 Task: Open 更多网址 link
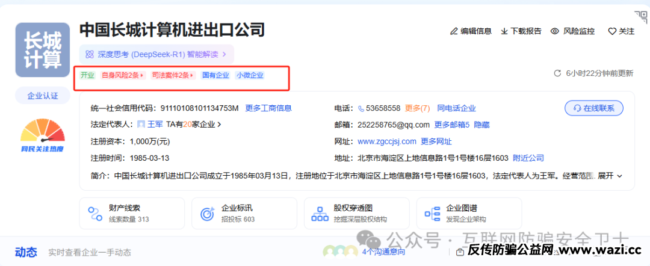pyautogui.click(x=436, y=141)
